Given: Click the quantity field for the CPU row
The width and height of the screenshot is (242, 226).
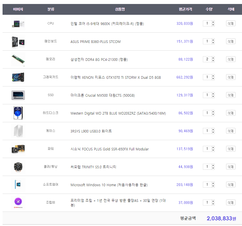Looking at the screenshot, I should pos(207,24).
